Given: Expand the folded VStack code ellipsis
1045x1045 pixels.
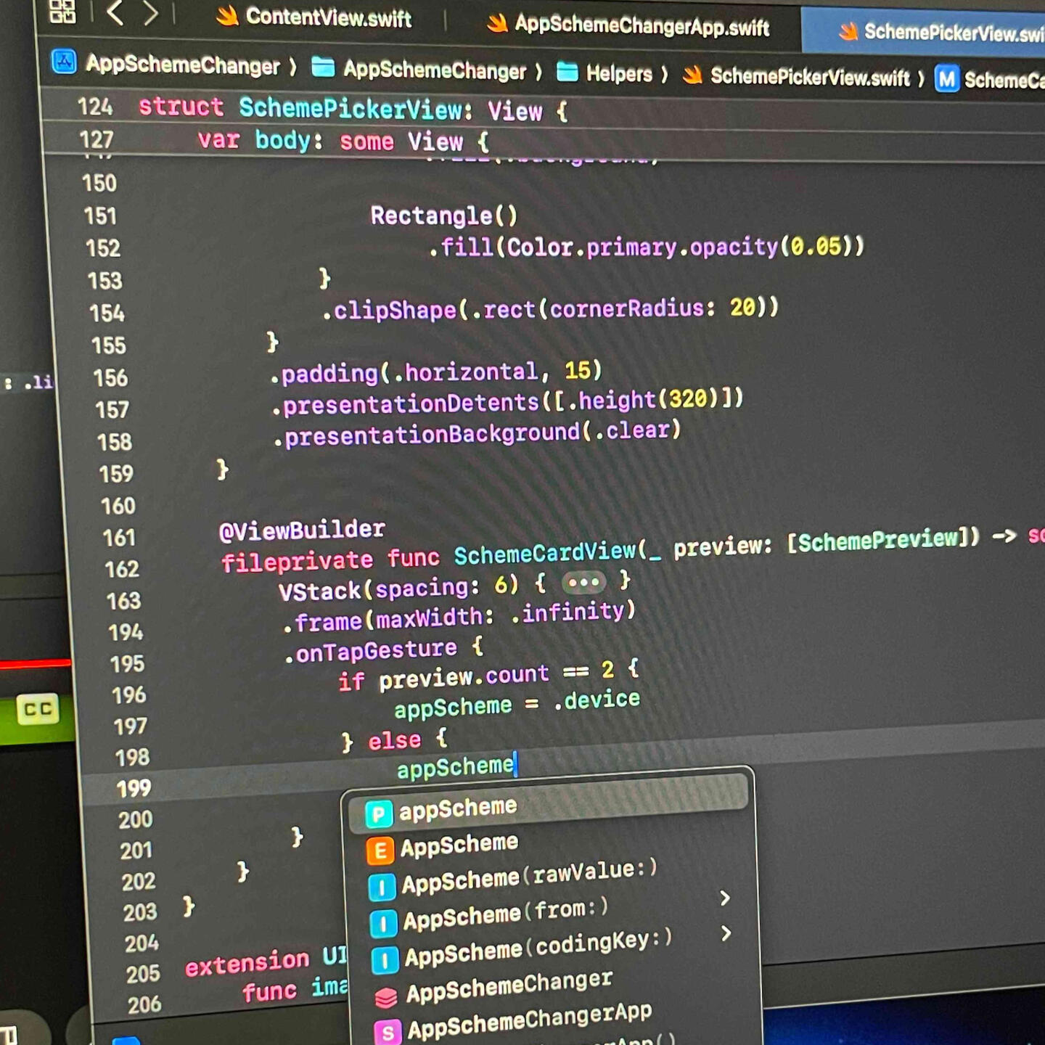Looking at the screenshot, I should (583, 582).
